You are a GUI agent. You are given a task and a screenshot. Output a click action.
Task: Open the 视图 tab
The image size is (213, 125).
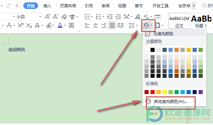pos(122,6)
